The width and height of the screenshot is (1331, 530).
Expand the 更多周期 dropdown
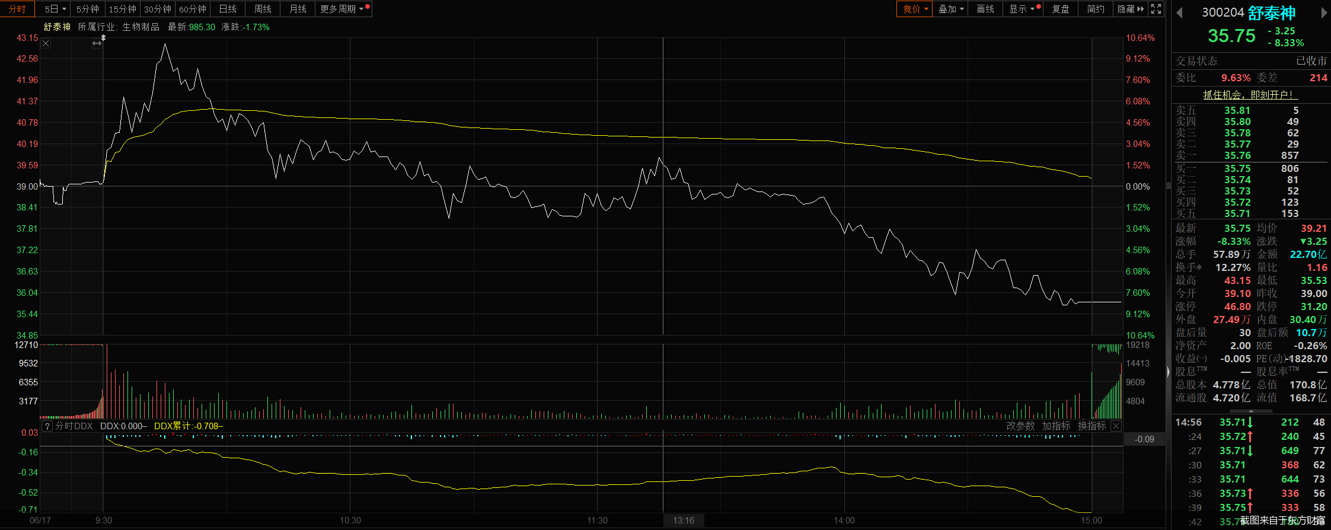342,9
